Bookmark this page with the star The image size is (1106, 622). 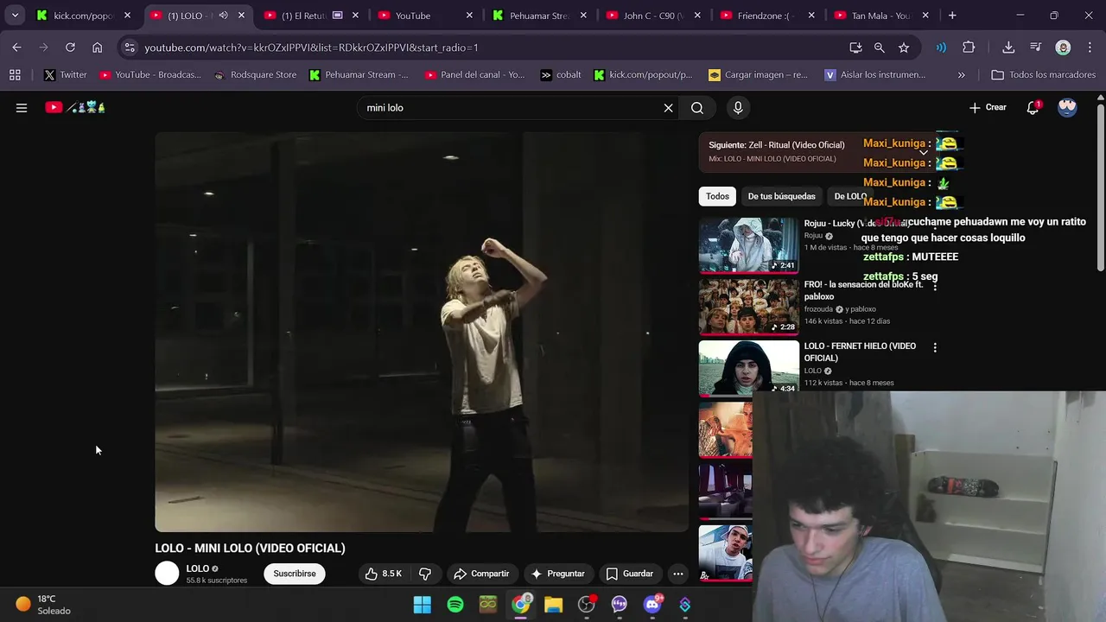[x=904, y=48]
